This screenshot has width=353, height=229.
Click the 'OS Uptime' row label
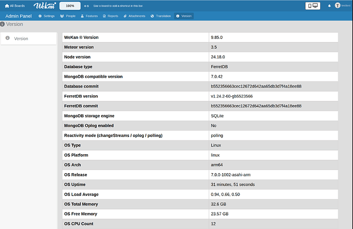[x=75, y=184]
